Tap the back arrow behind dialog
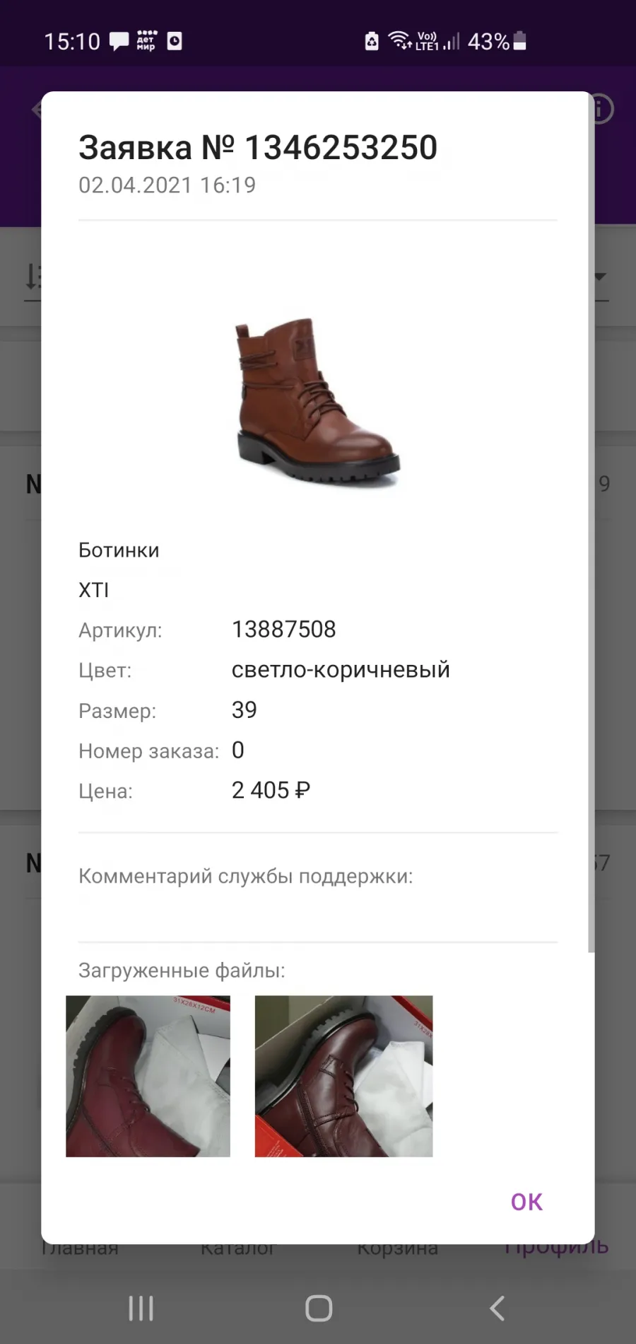The width and height of the screenshot is (636, 1344). coord(36,110)
